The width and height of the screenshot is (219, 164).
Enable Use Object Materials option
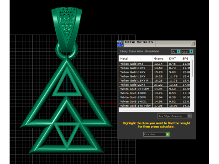point(174,116)
